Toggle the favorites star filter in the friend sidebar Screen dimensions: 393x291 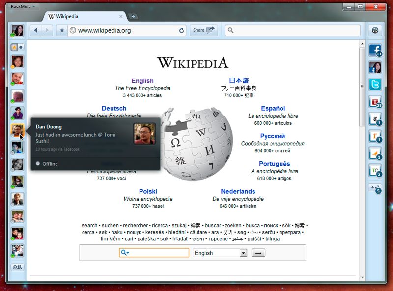pyautogui.click(x=14, y=47)
